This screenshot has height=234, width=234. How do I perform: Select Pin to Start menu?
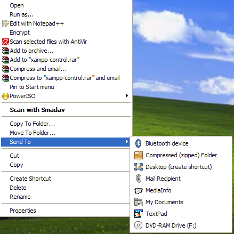coord(66,87)
